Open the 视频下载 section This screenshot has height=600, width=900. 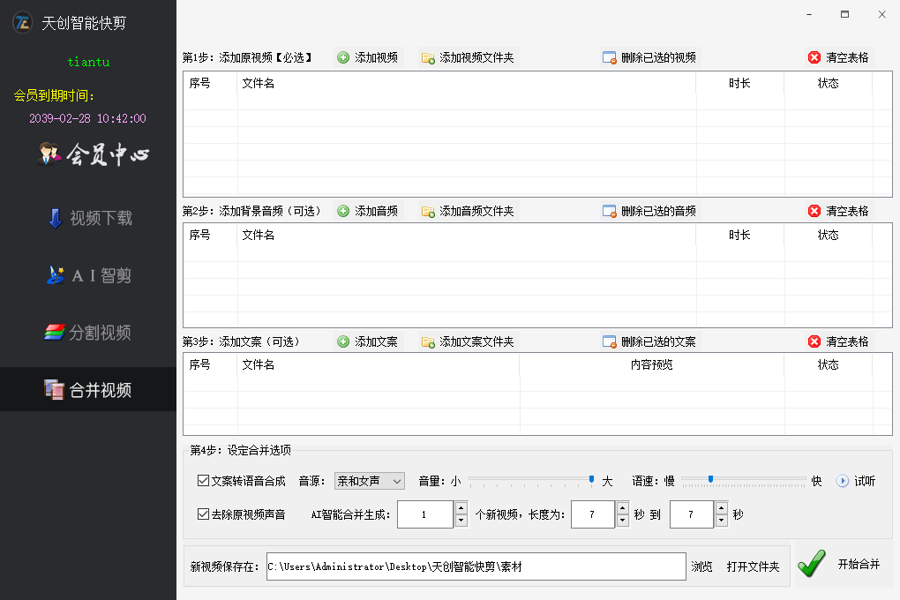pyautogui.click(x=89, y=218)
